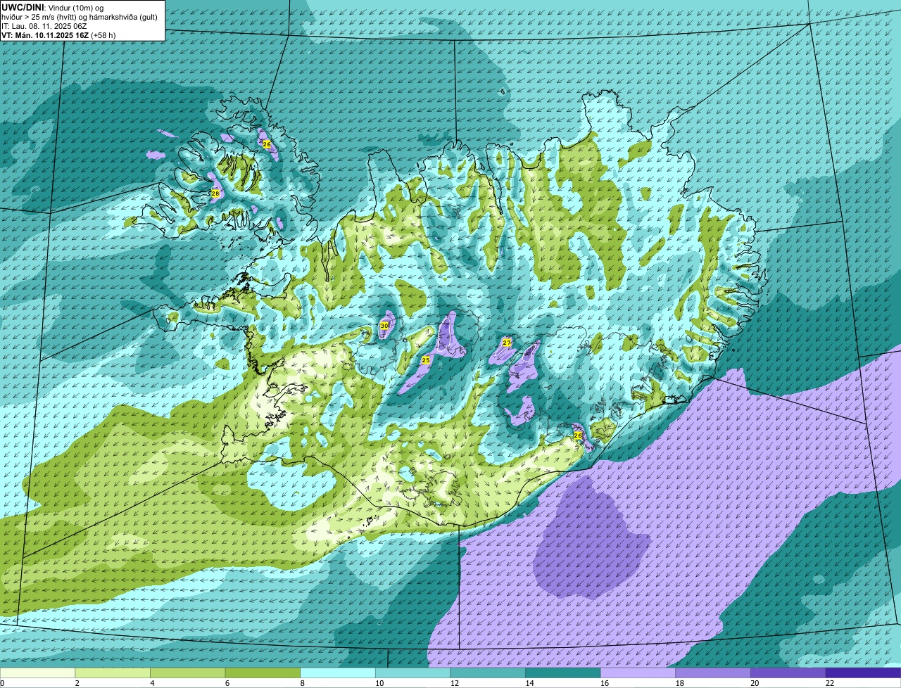
Task: Click the "hámarkshviða (gult)" legend text
Action: (125, 17)
